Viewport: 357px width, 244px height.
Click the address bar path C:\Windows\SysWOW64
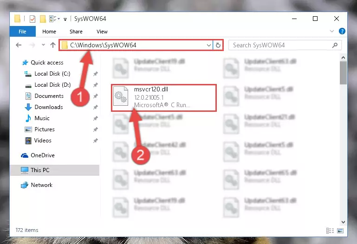point(103,45)
